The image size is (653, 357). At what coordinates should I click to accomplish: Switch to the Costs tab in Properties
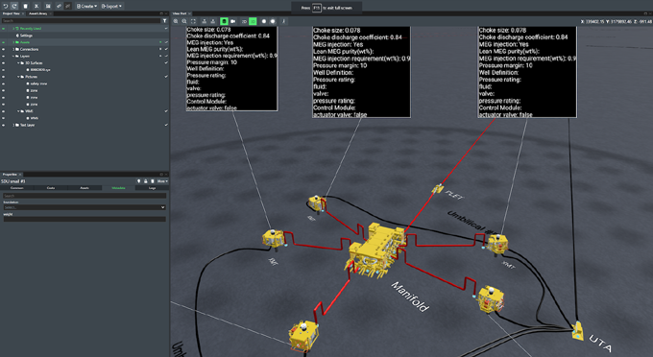(x=51, y=188)
